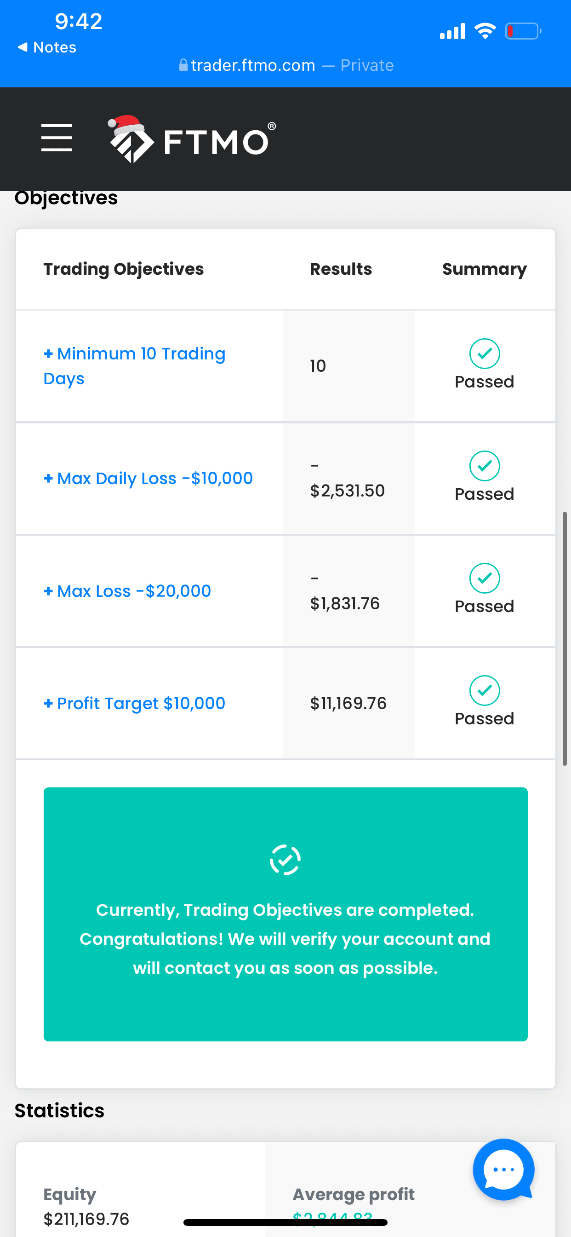This screenshot has height=1237, width=571.
Task: Tap the Profit Target passed checkmark
Action: coord(484,691)
